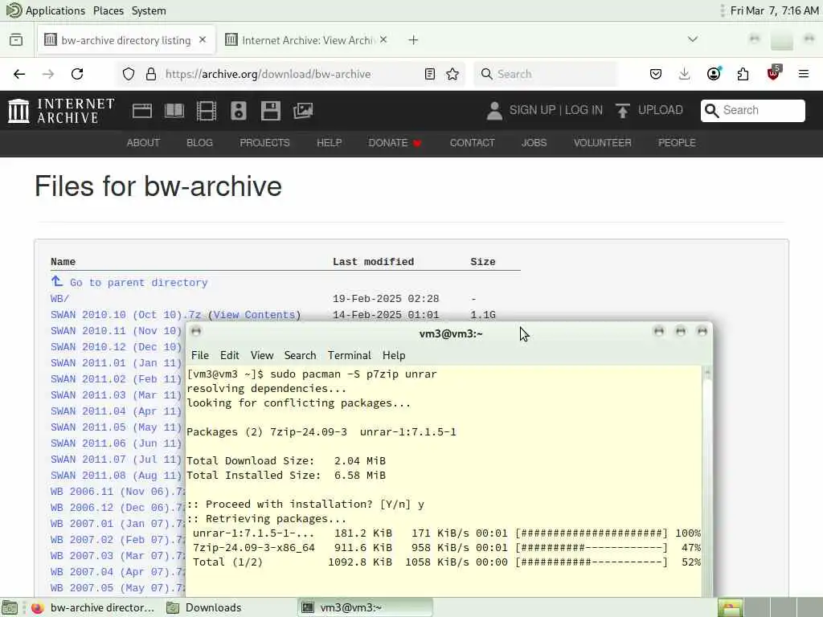Viewport: 823px width, 617px height.
Task: Open VOLUNTEER navigation item
Action: coord(602,143)
